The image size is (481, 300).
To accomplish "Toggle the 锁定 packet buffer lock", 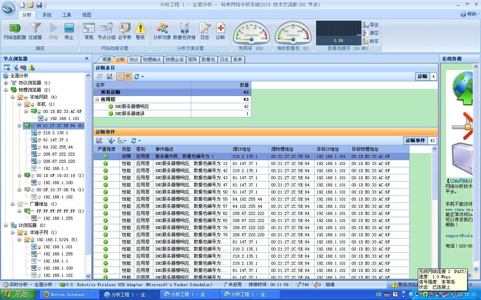I will (371, 41).
